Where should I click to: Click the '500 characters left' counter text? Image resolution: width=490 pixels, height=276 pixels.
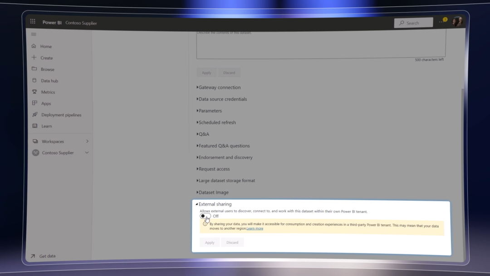[x=429, y=60]
